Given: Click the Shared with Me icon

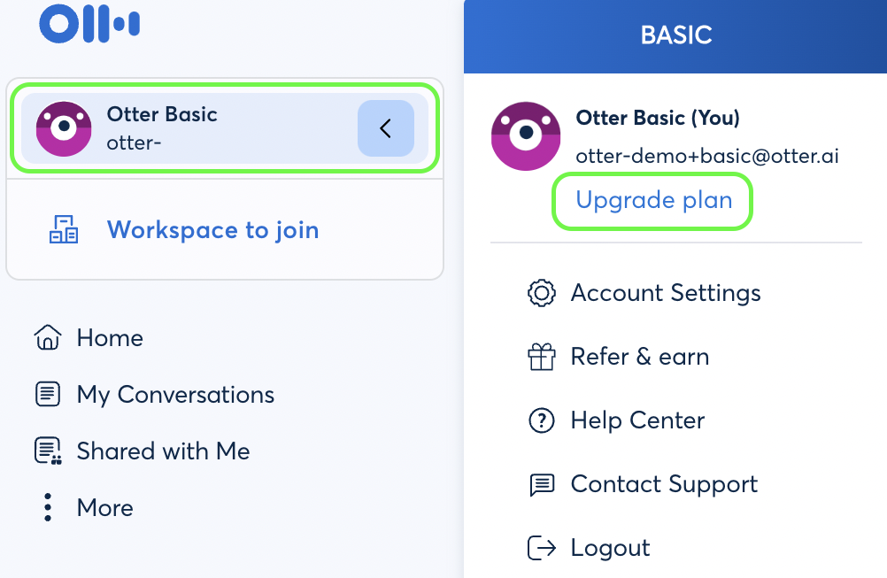Looking at the screenshot, I should [48, 451].
